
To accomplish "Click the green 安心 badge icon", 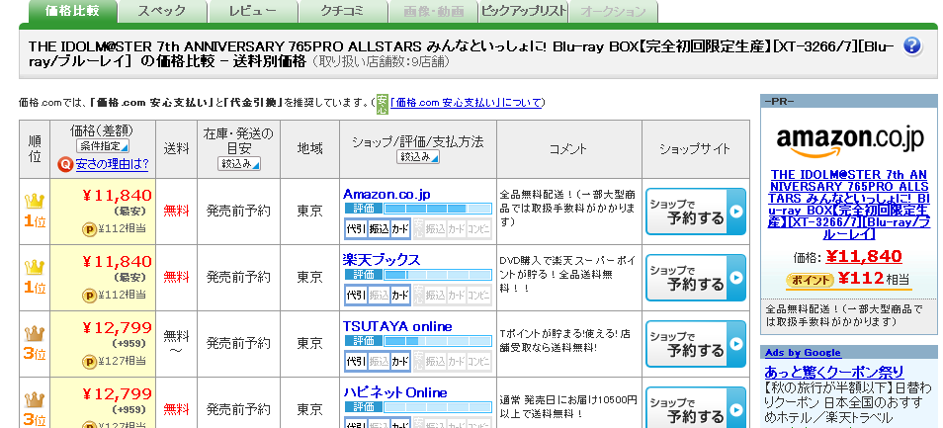I will point(383,104).
